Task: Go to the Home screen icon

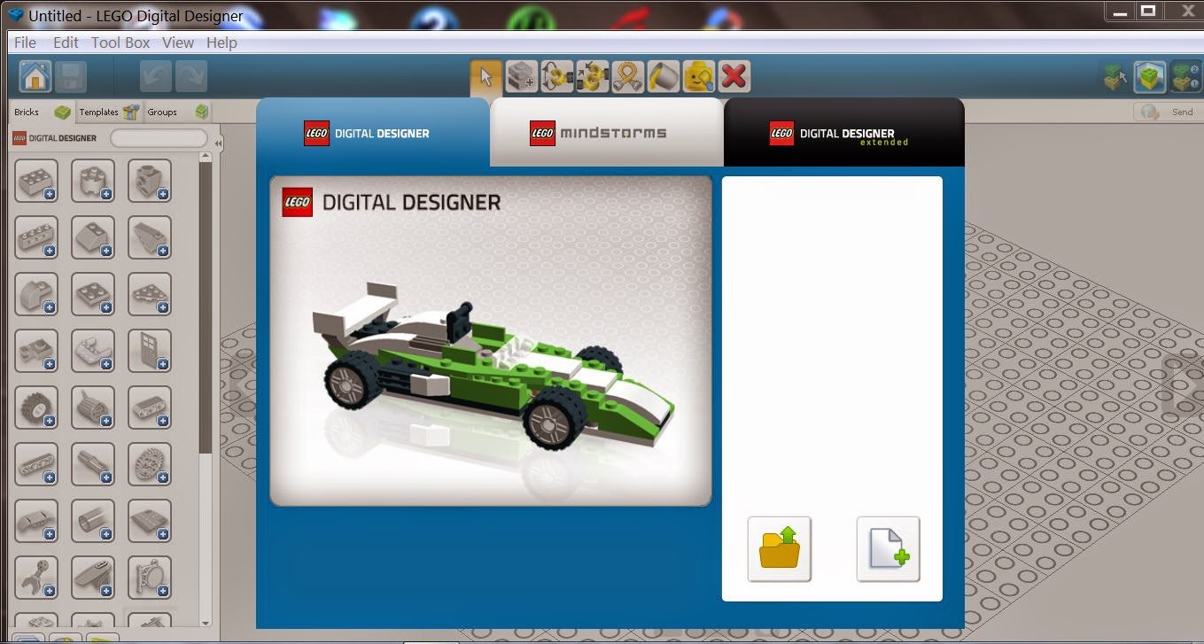Action: coord(35,76)
